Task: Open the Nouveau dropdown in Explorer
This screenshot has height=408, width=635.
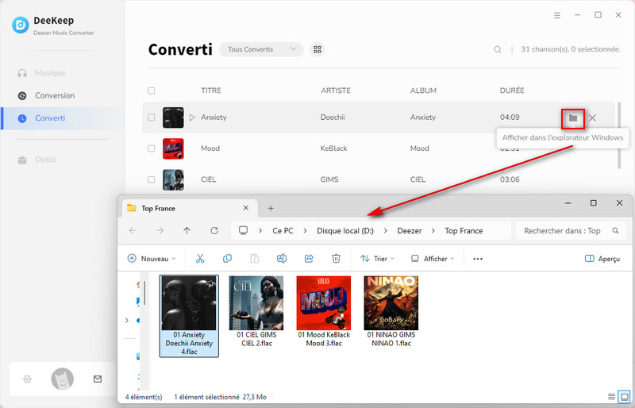Action: tap(152, 259)
